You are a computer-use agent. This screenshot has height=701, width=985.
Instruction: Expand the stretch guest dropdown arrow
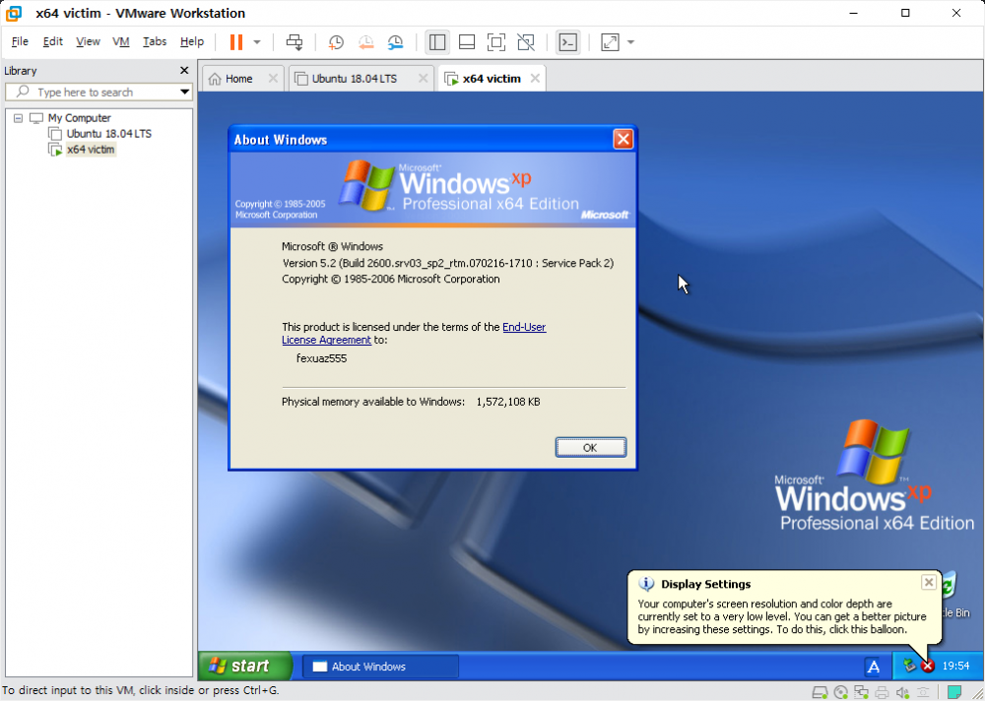630,42
